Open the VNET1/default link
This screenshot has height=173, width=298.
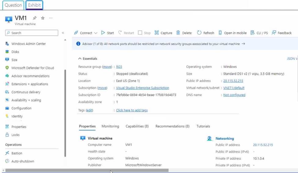(x=234, y=88)
